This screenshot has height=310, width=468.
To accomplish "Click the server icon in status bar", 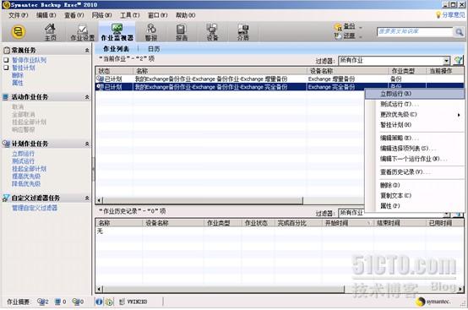I will point(122,302).
